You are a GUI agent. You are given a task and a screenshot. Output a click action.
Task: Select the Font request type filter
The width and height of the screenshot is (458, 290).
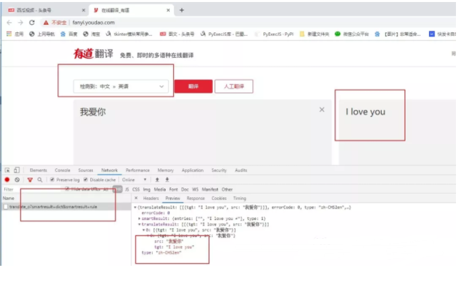click(x=174, y=189)
